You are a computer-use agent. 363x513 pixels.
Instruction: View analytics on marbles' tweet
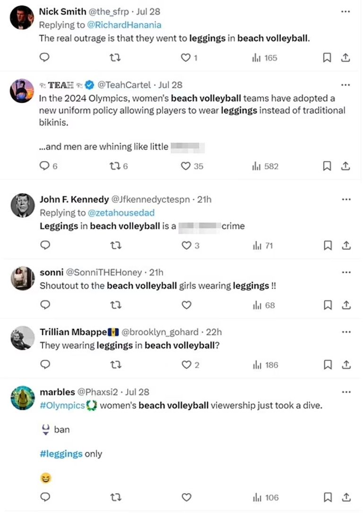coord(265,497)
